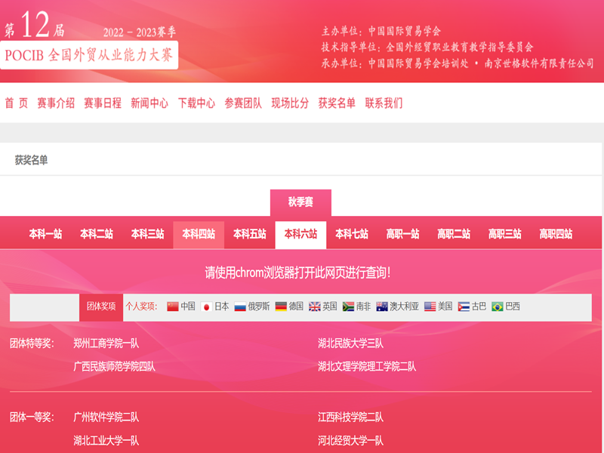This screenshot has width=604, height=453.
Task: Open the 团体奖项 tab
Action: (101, 307)
